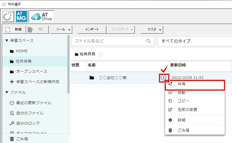232x143 pixels.
Task: Collapse the 保管スペース section
Action: [7, 40]
